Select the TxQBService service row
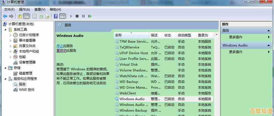 coord(164,47)
